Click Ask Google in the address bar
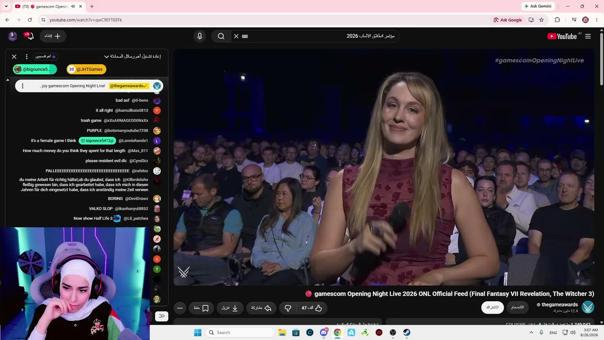 coord(508,20)
